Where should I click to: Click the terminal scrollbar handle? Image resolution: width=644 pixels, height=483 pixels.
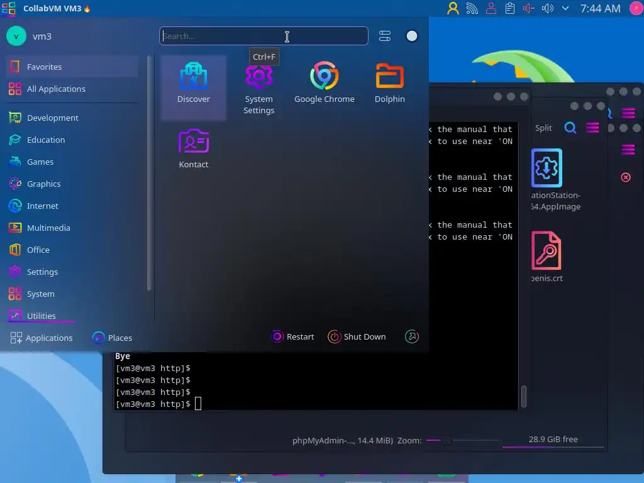(x=523, y=396)
